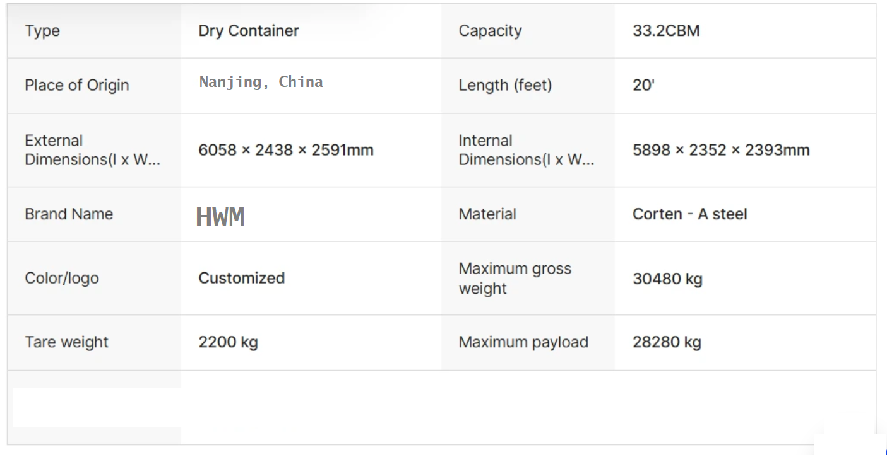
Task: Select the Corten - A steel value
Action: click(689, 214)
